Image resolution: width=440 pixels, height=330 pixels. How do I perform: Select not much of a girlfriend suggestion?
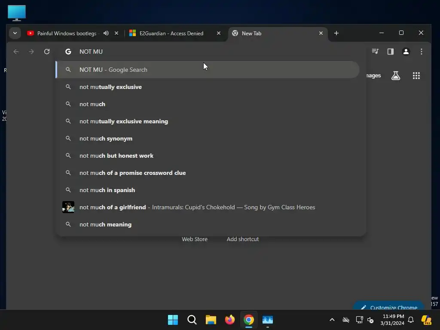(208, 207)
